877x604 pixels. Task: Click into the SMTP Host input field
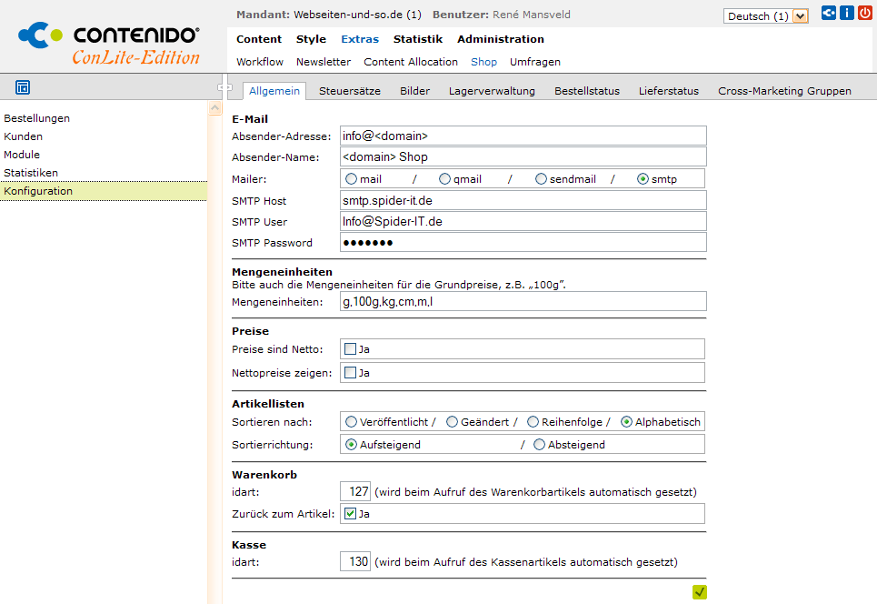523,200
